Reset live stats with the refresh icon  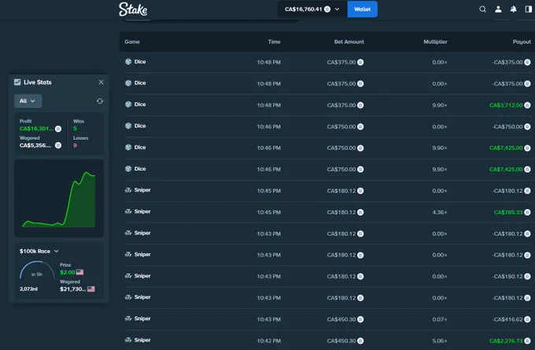click(100, 101)
